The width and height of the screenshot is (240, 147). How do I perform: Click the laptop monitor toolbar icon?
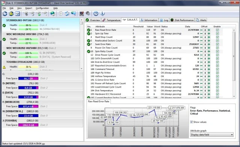[82, 14]
